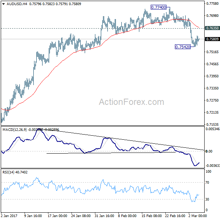This screenshot has width=220, height=220.
Task: Click the RSI 0 scale label
Action: click(206, 210)
